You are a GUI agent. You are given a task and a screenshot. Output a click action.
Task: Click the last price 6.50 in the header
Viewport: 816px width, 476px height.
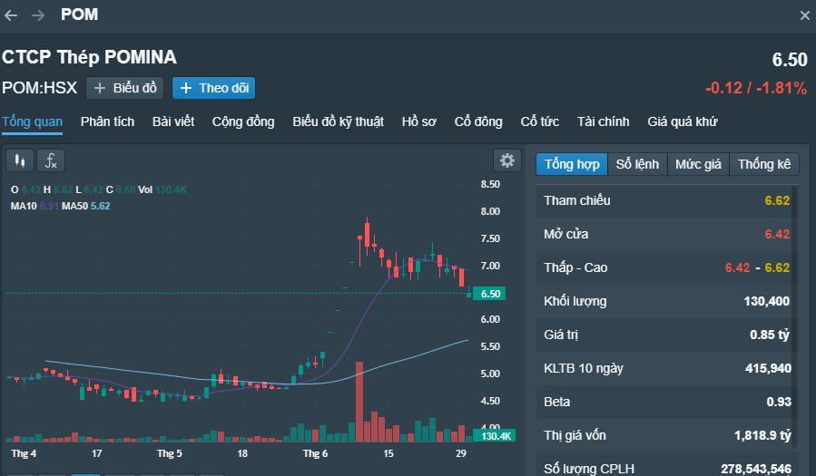point(790,60)
